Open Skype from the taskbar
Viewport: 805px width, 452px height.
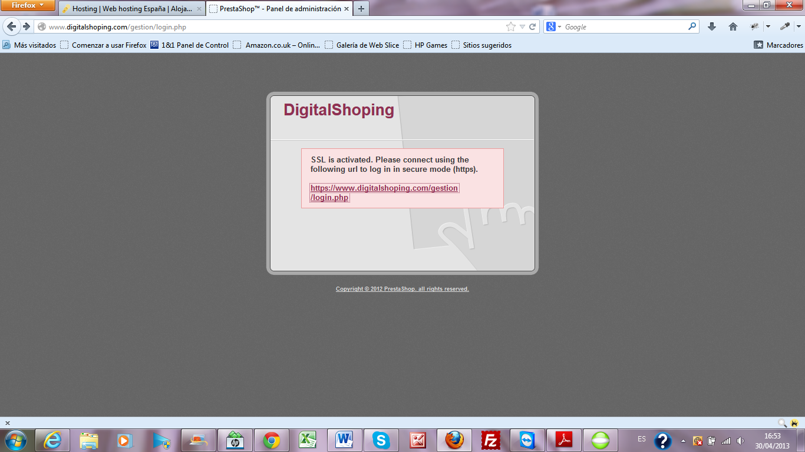(x=381, y=440)
